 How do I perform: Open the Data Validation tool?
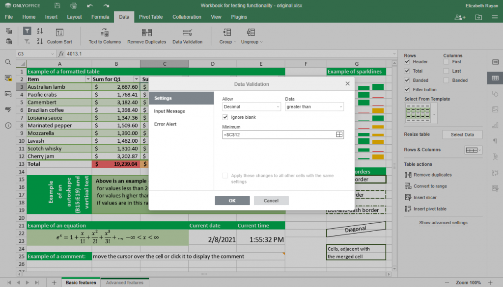tap(187, 35)
